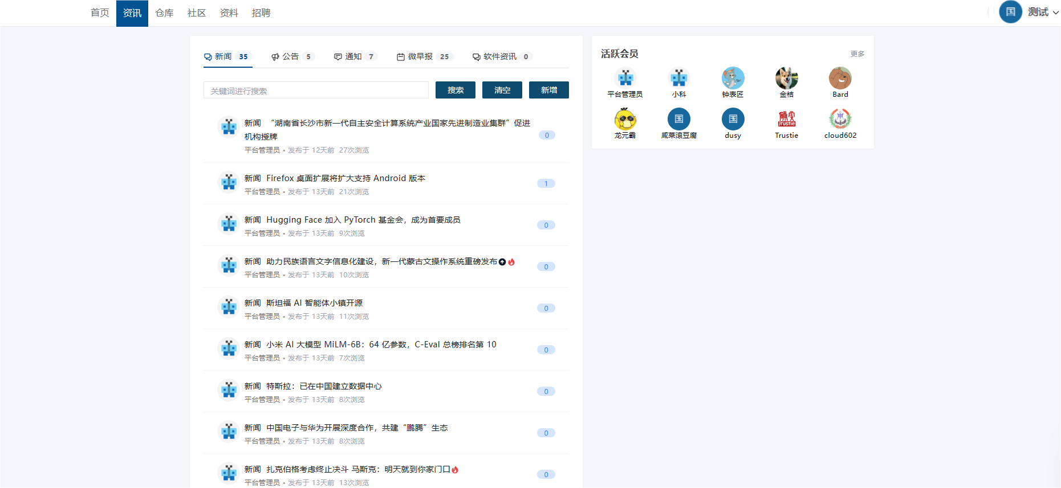This screenshot has height=488, width=1061.
Task: Open the 软件资讯 tab
Action: [500, 56]
